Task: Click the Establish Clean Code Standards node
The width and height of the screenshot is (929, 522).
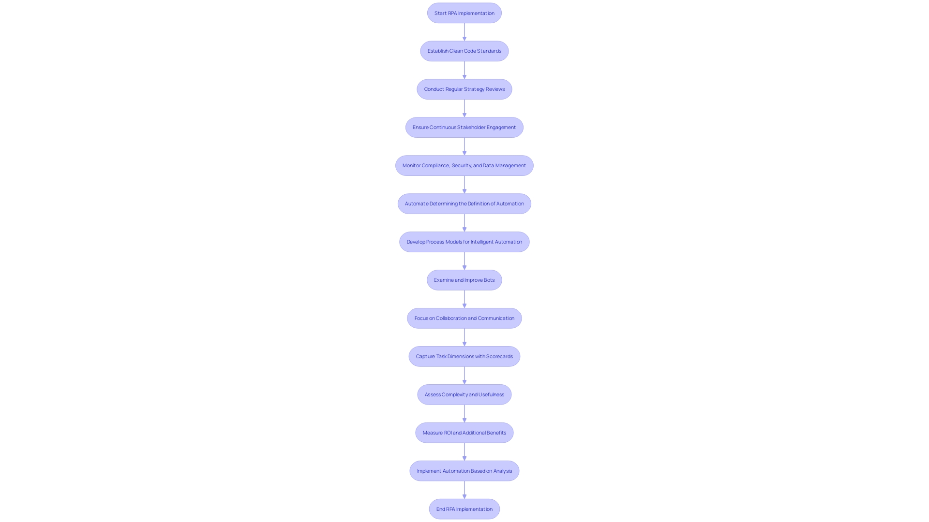Action: [x=464, y=50]
